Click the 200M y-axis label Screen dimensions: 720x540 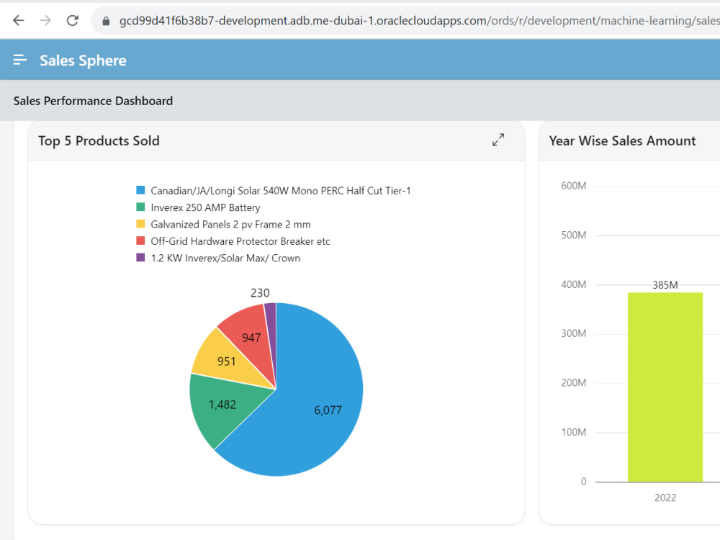click(x=574, y=383)
